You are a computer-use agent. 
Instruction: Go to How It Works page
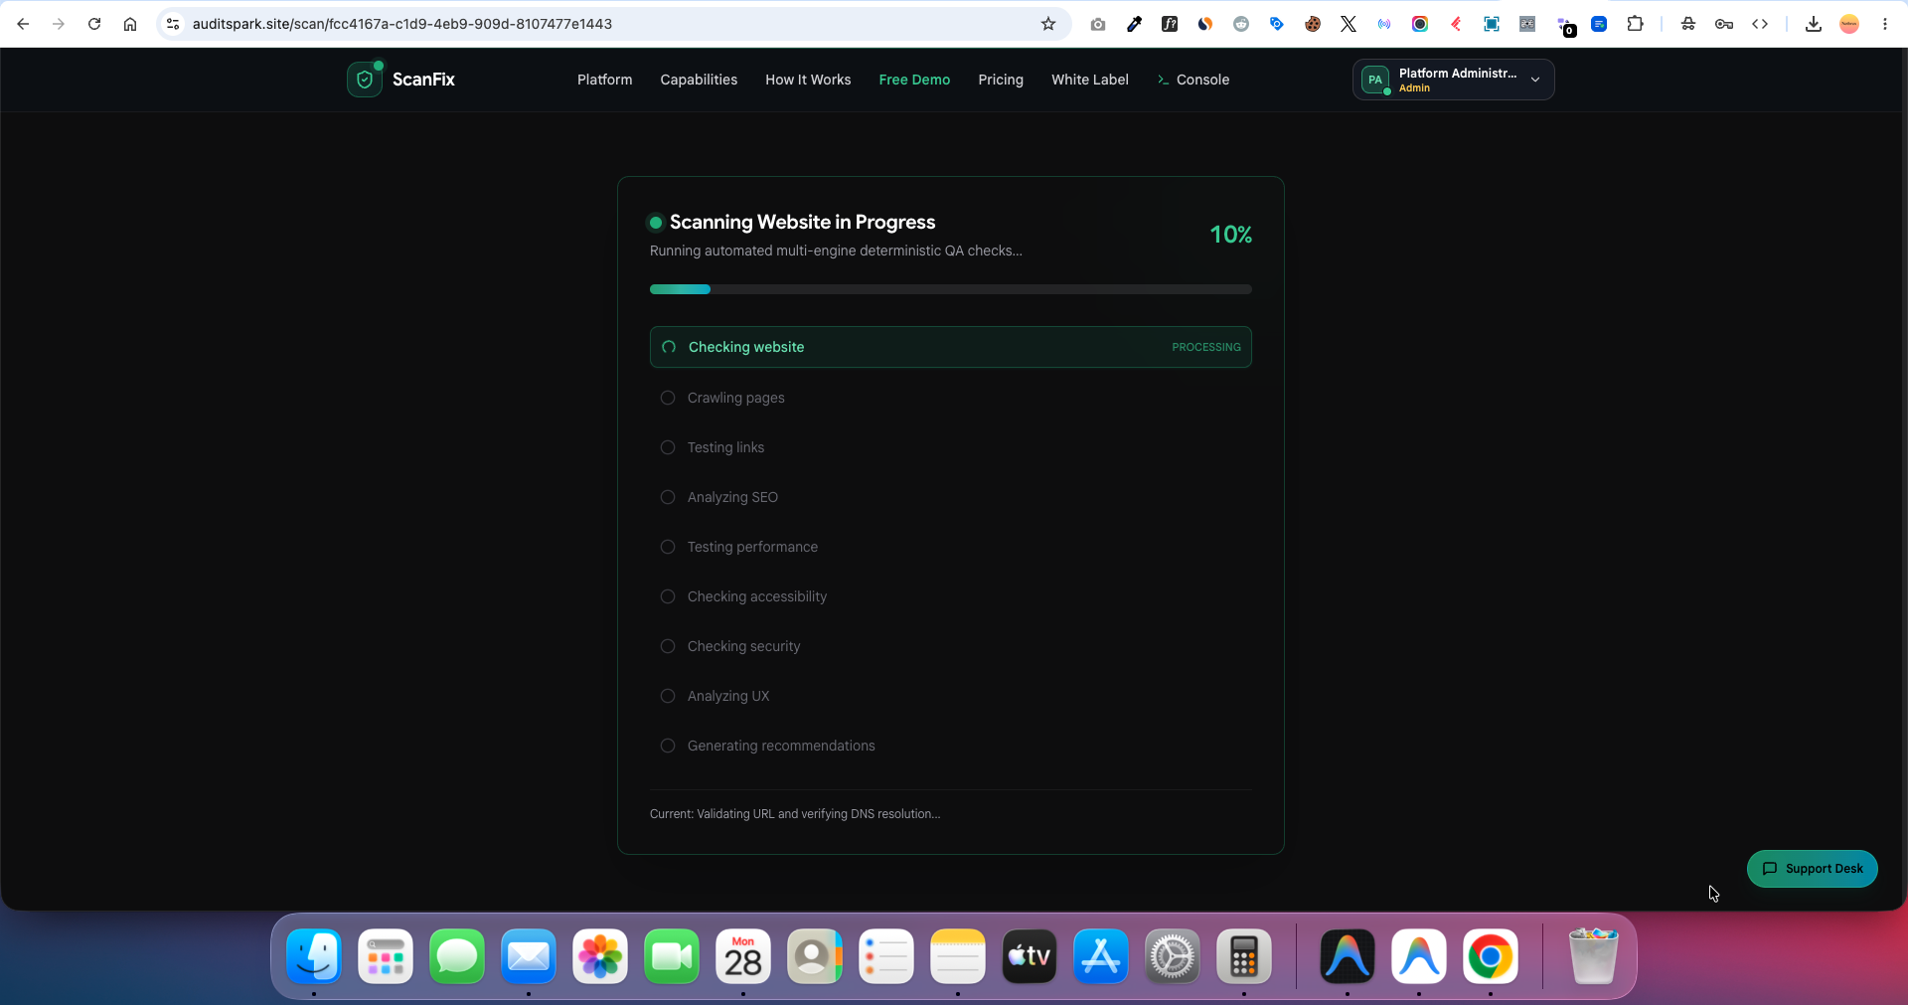coord(808,80)
